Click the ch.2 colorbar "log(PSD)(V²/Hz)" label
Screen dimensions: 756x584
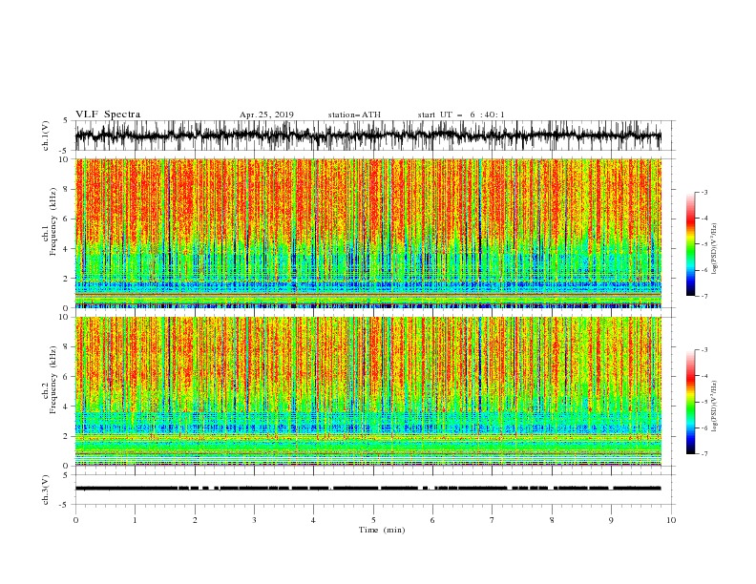coord(714,406)
